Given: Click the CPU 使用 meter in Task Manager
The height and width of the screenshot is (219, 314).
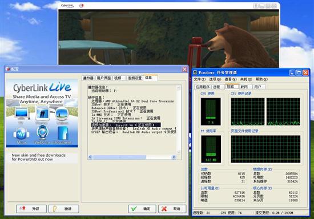Looking at the screenshot, I should 211,112.
